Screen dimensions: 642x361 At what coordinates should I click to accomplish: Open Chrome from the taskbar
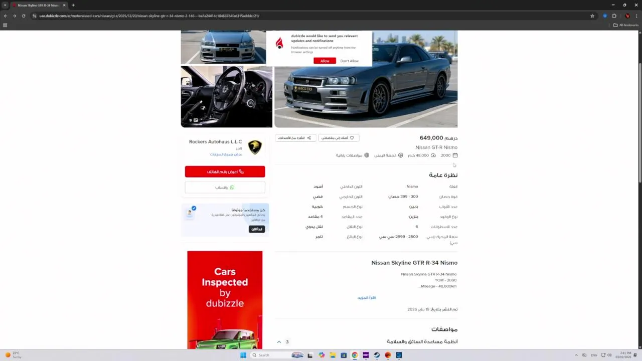355,355
